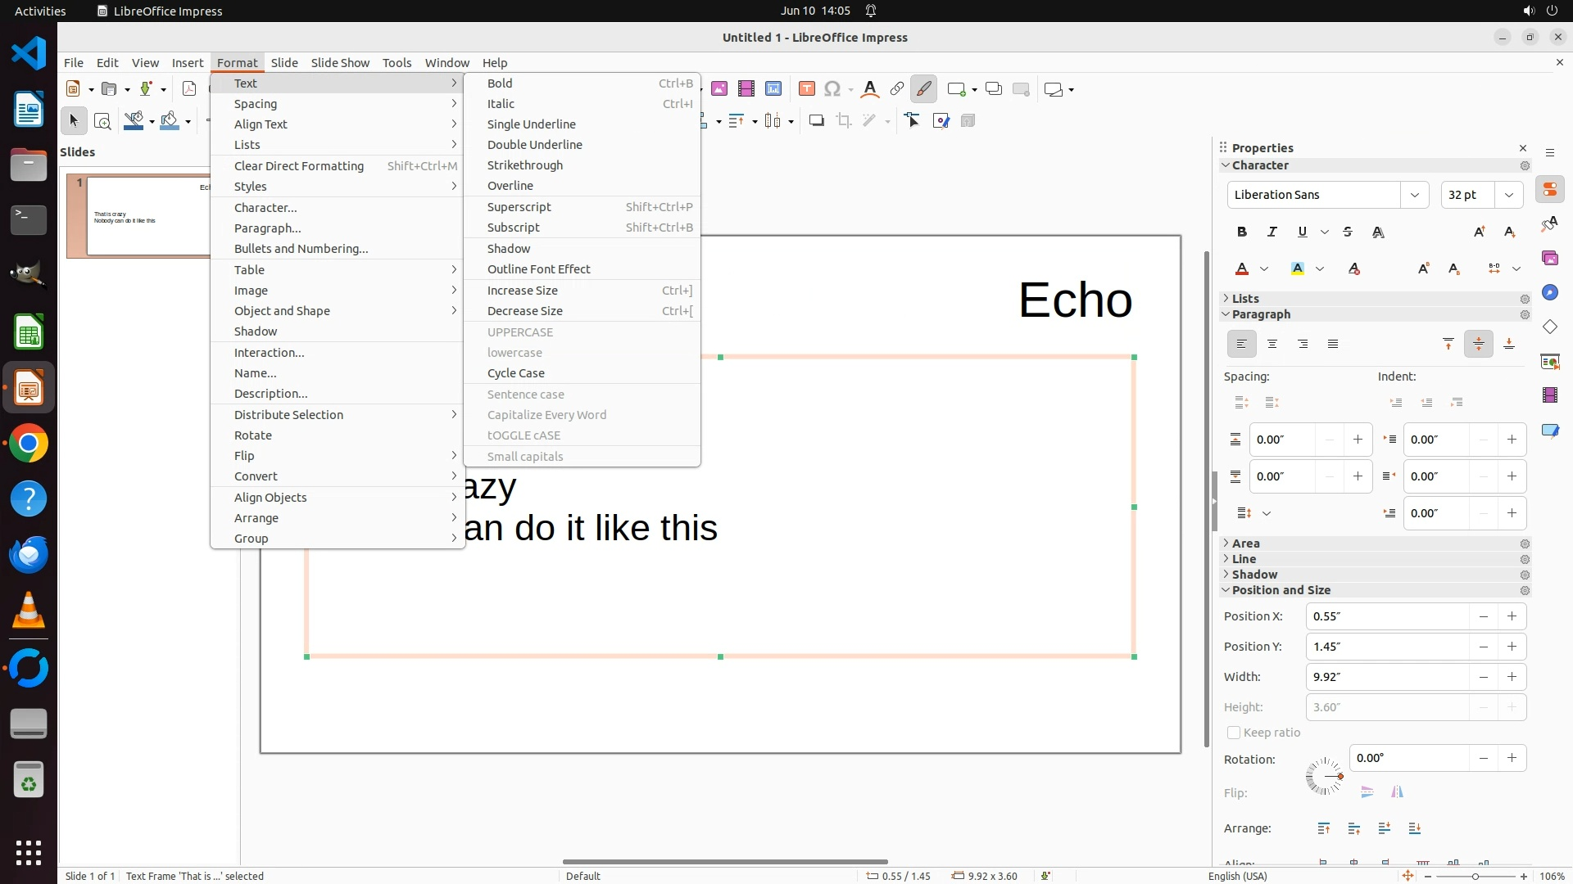Click the Crop Image toolbar icon
Screen dimensions: 1573x884
click(x=843, y=121)
